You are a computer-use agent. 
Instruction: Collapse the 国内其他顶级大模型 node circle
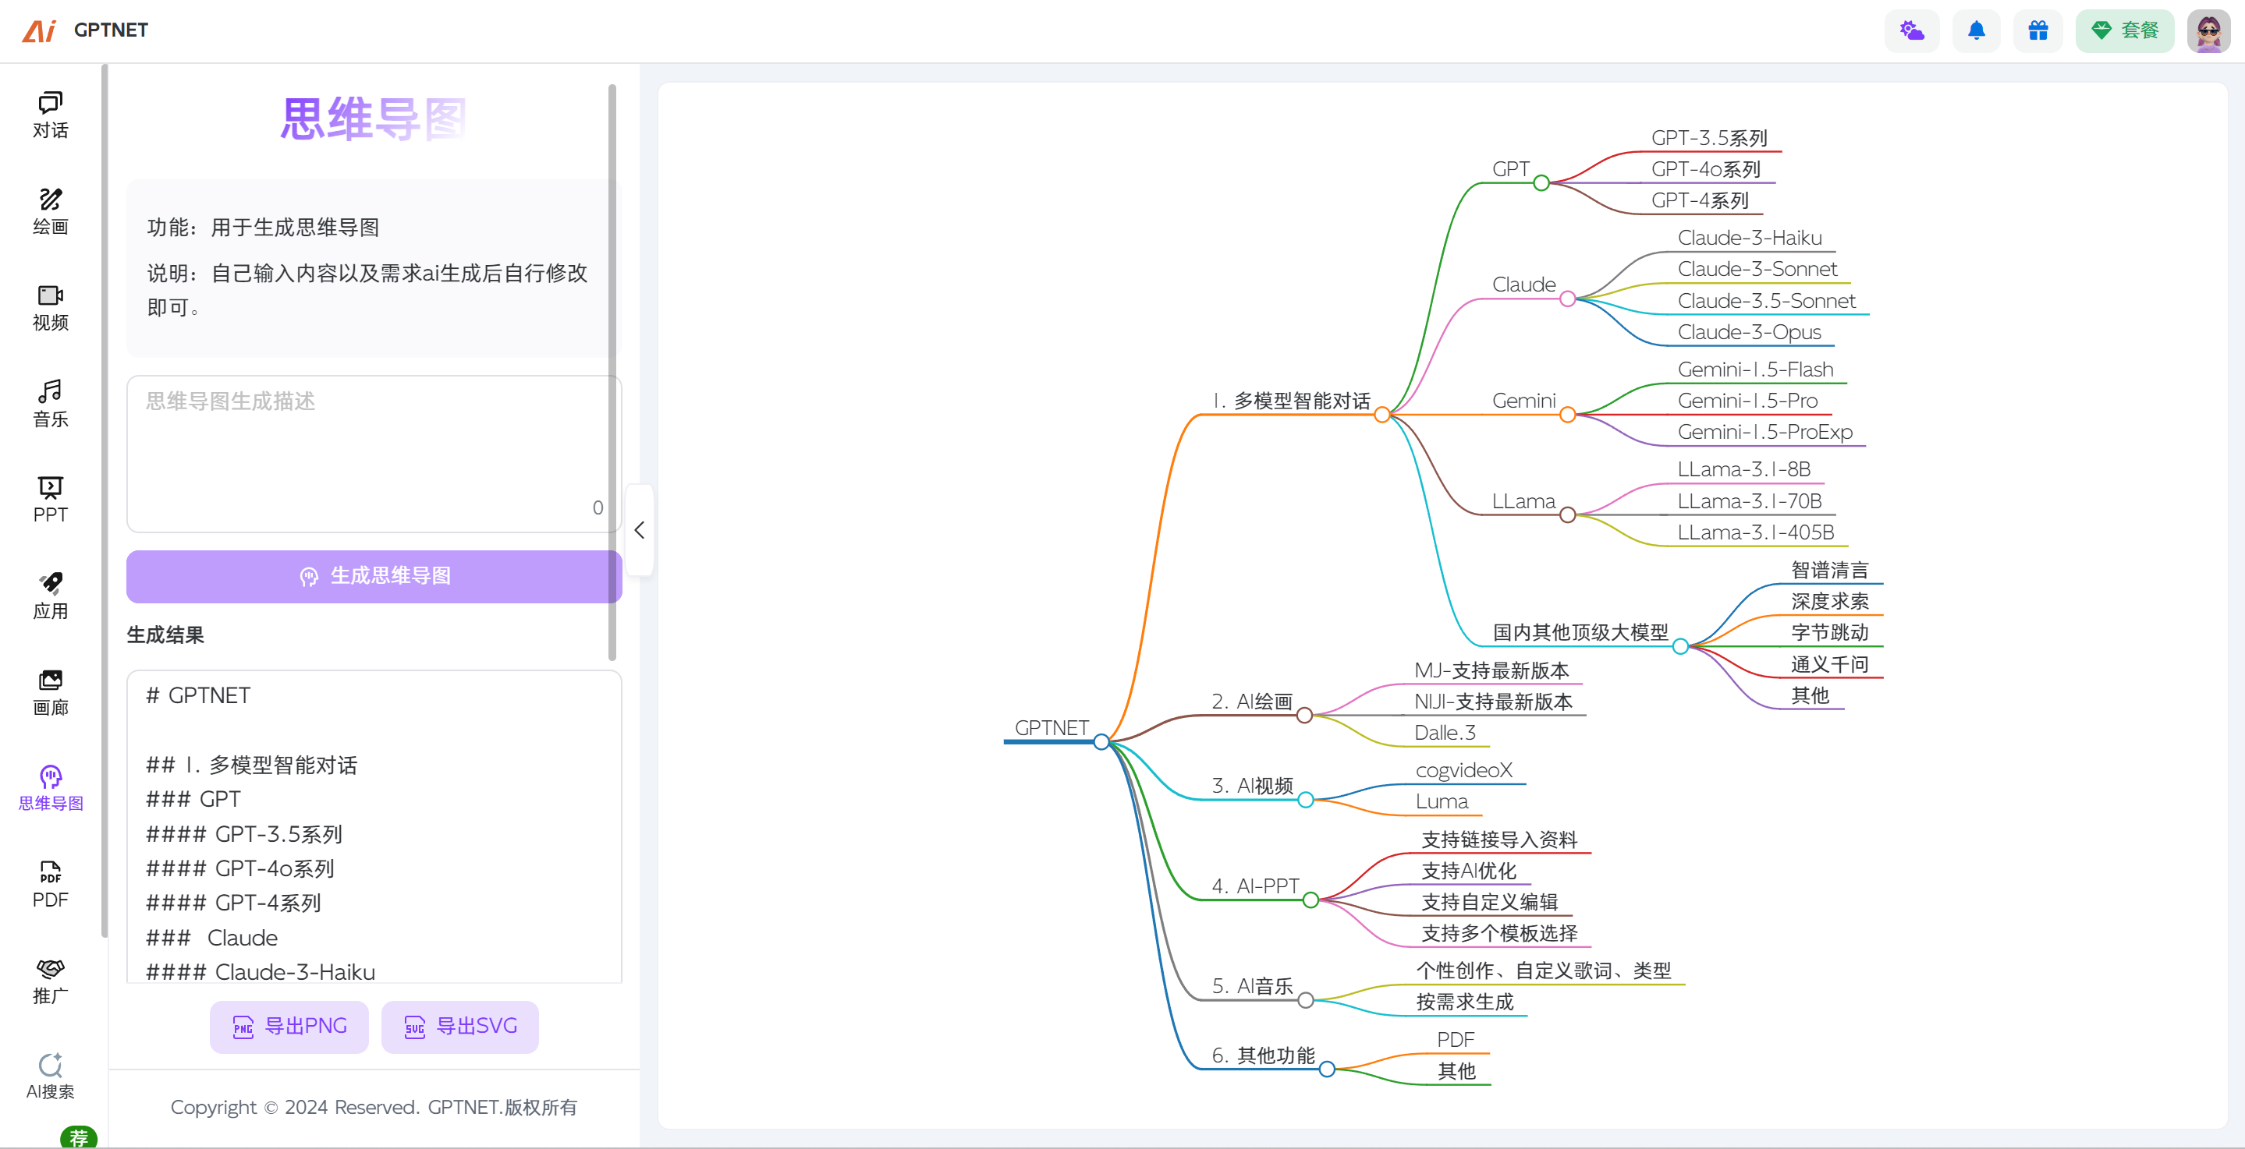point(1681,646)
